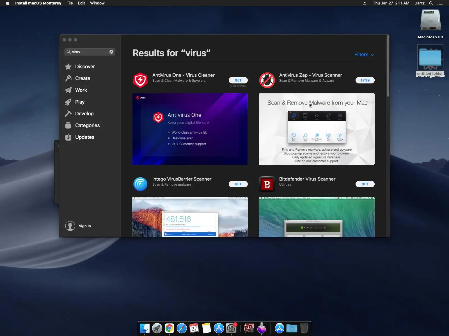Click the date and time in the menu bar
This screenshot has width=449, height=336.
click(x=391, y=3)
